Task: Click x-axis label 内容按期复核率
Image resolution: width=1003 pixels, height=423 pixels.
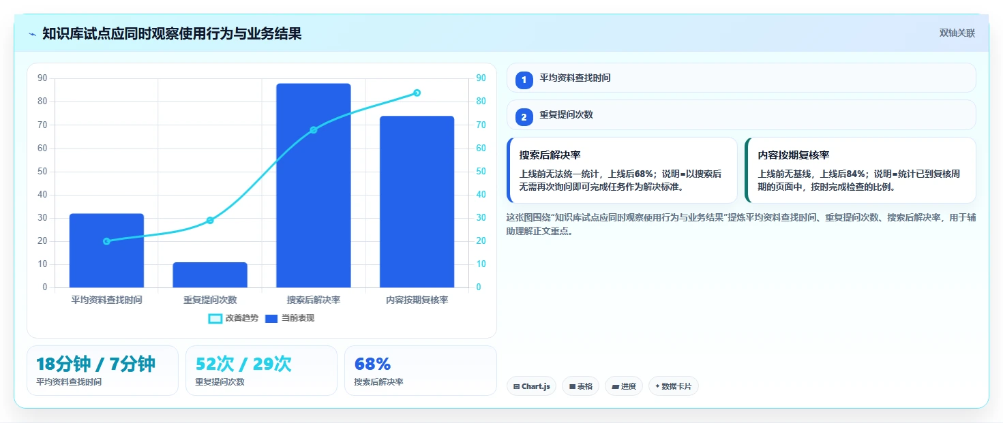Action: click(x=417, y=300)
